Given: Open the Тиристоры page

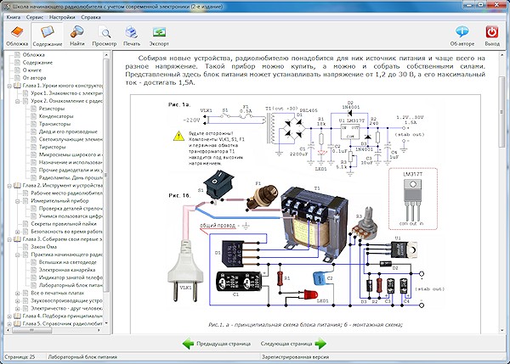Looking at the screenshot, I should point(52,147).
